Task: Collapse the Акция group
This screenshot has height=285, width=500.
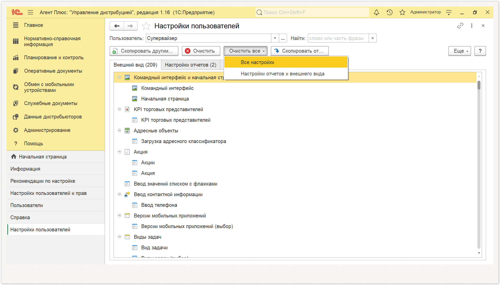Action: (119, 152)
